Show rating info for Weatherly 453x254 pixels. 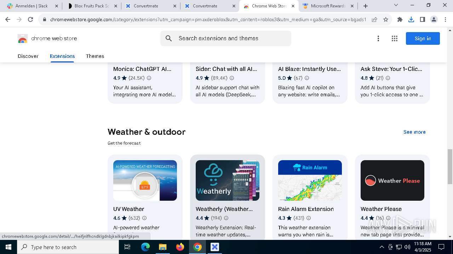(226, 218)
